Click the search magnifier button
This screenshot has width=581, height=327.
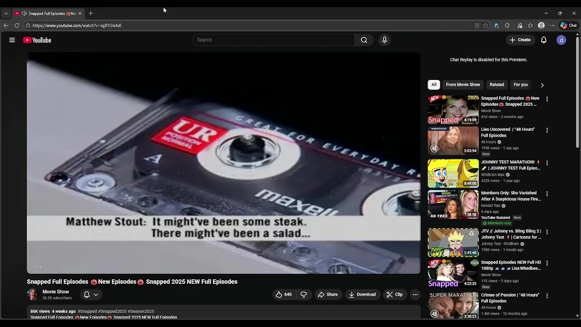point(364,40)
